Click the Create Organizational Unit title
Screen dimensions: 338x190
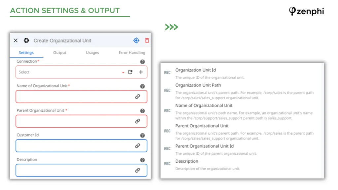(x=62, y=41)
